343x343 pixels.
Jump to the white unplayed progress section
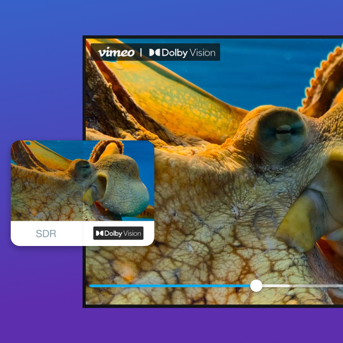[x=300, y=286]
